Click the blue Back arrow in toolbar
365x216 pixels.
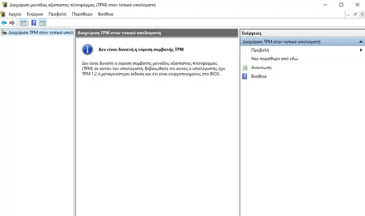pos(4,23)
